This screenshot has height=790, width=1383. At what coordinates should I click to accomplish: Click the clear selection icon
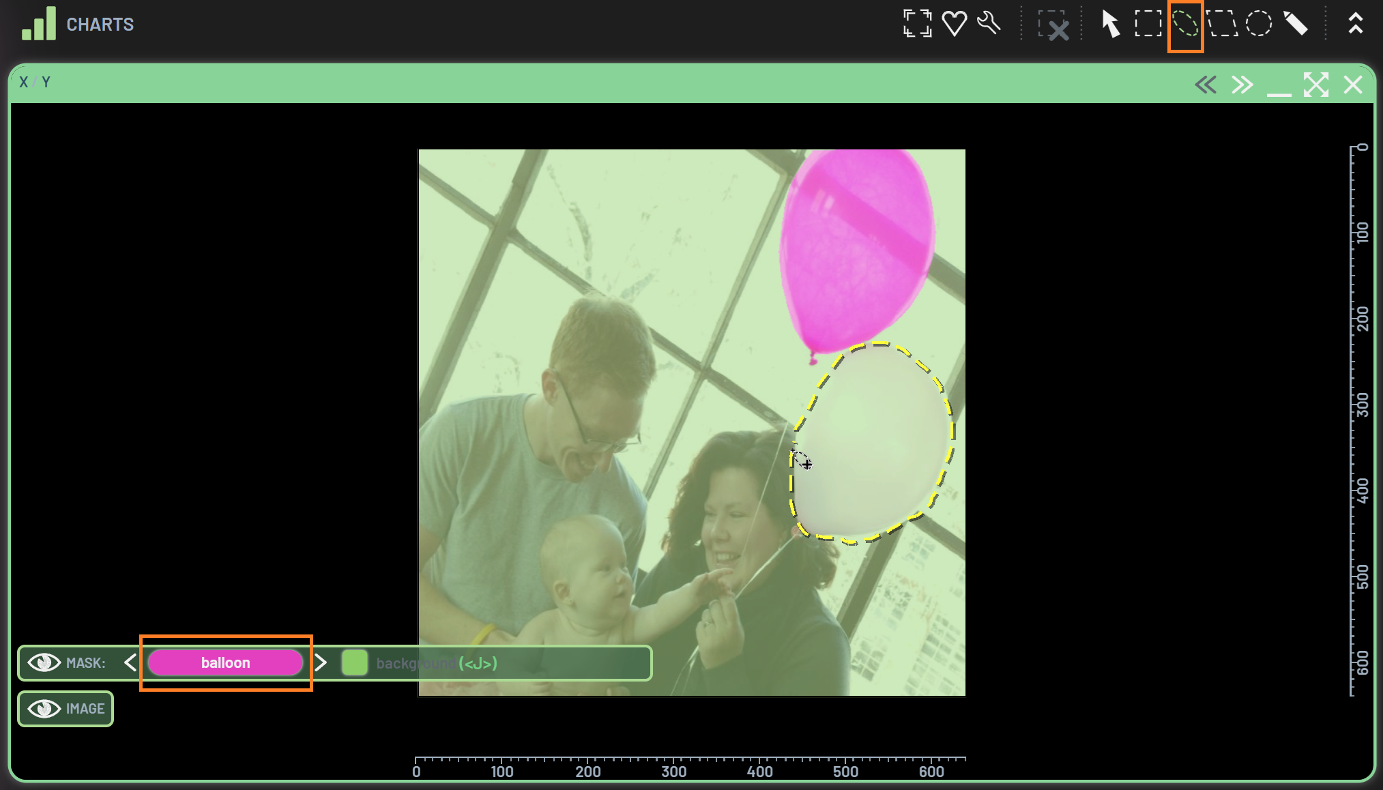(1053, 25)
